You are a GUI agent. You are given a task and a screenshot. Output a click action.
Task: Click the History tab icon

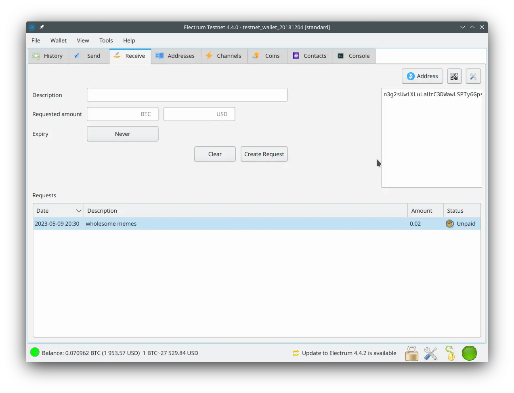[x=36, y=56]
